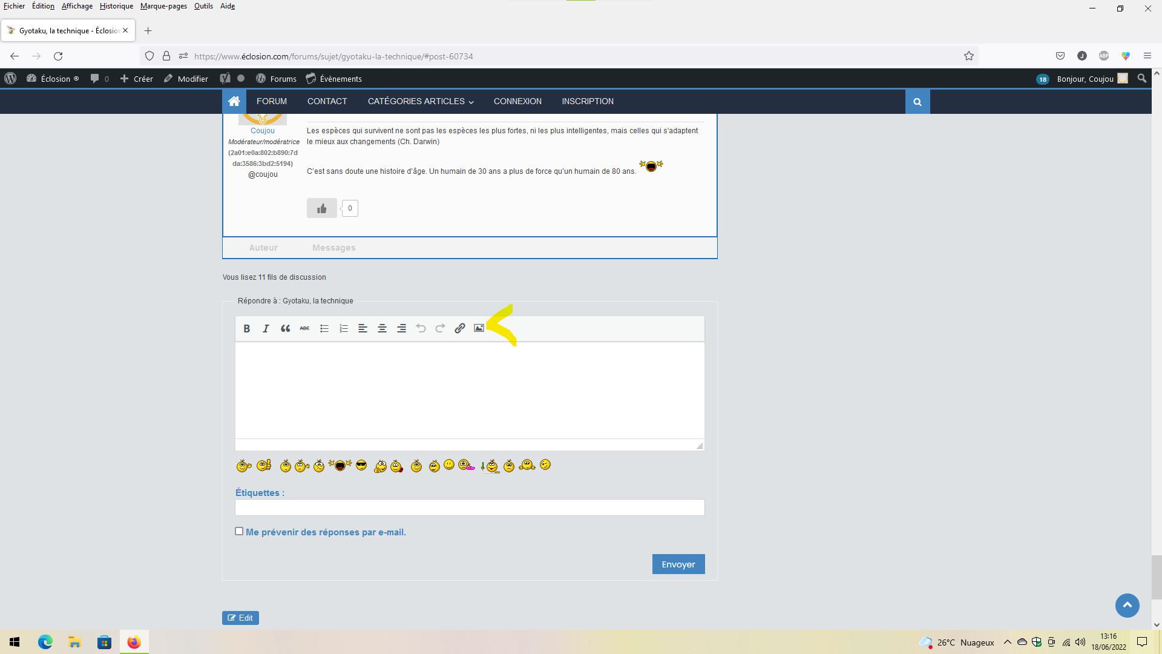Click the Insert Image icon

[479, 328]
